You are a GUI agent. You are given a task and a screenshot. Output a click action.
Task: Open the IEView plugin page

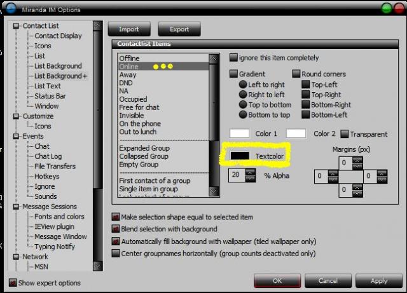coord(54,226)
